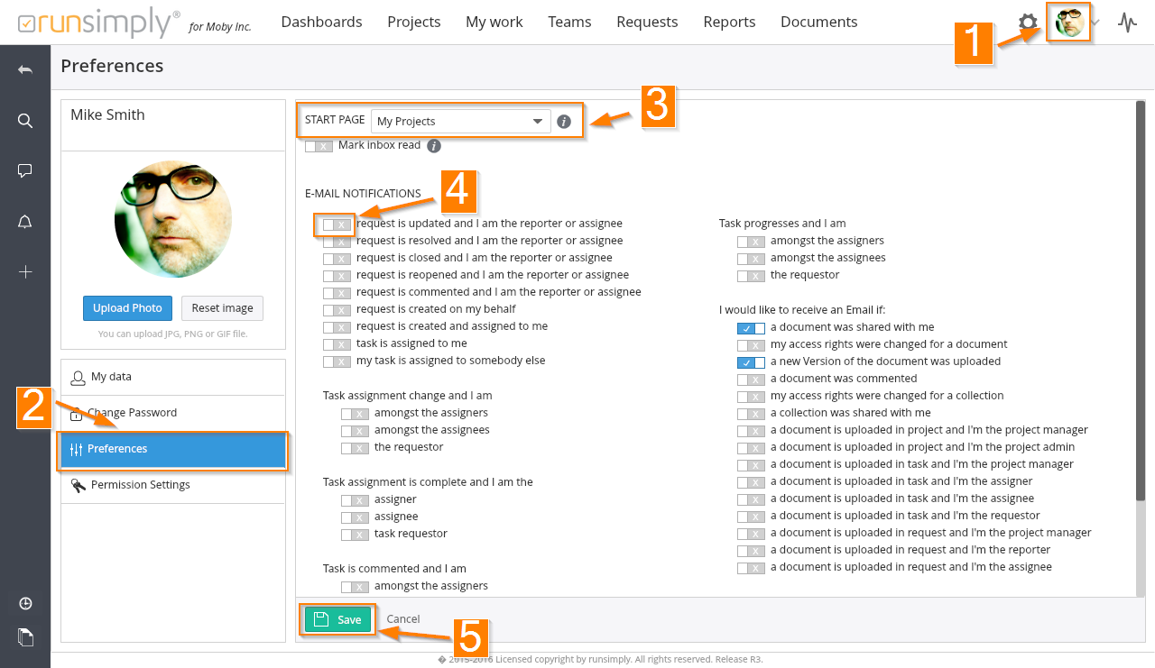Open the chat messages icon in sidebar

(x=25, y=170)
